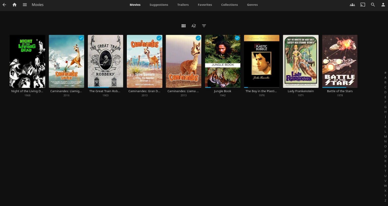Switch to the Trailers tab
Screen dimensions: 388x206
(183, 5)
